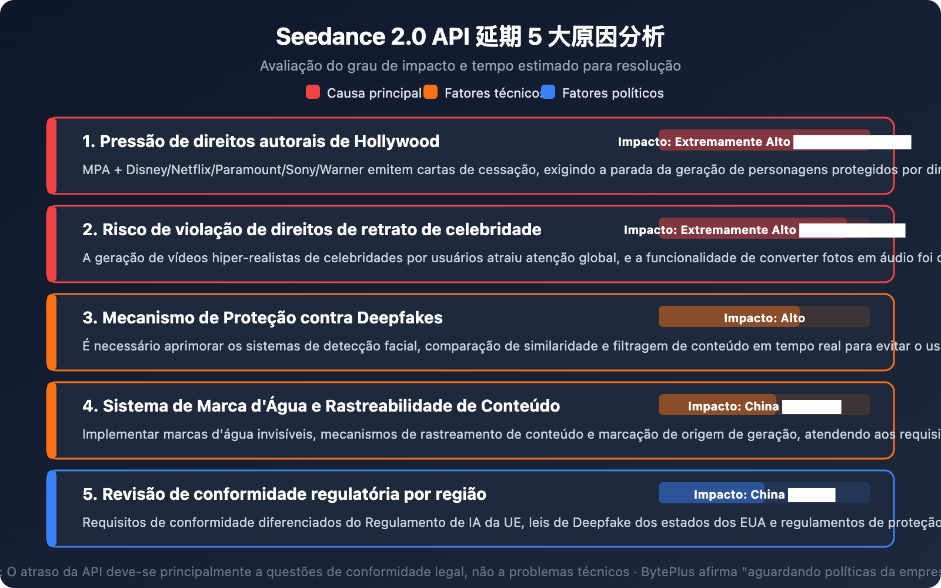Click the "Impacto: China" badge on item 5

click(740, 494)
